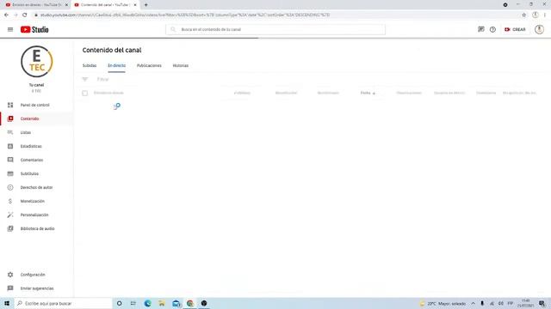Click the browser address bar
This screenshot has width=551, height=309.
pos(274,15)
